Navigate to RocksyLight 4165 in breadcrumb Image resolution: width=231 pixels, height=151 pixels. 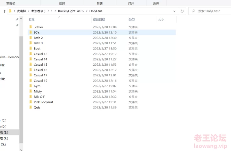click(x=71, y=11)
